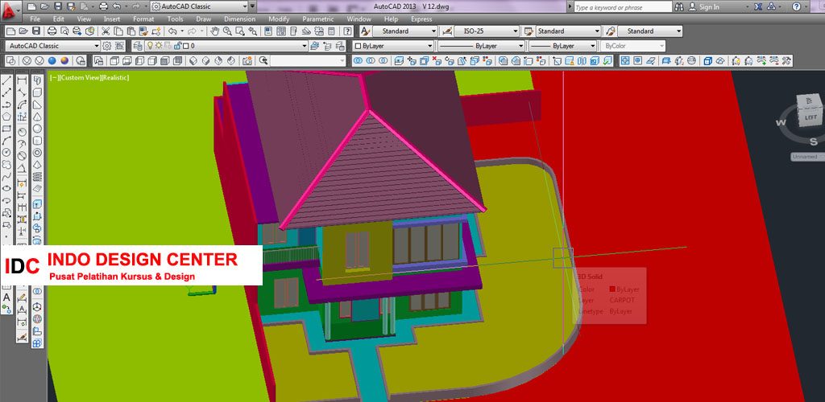
Task: Select the Cone solid modeling tool
Action: point(37,117)
